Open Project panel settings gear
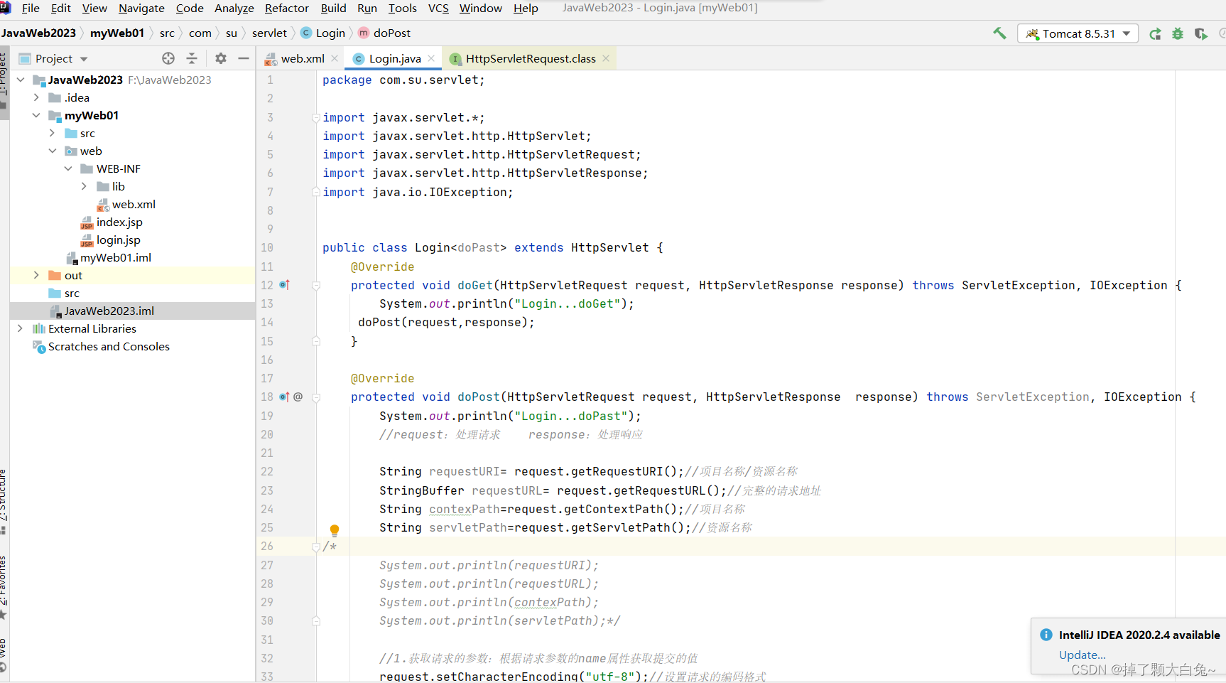1226x683 pixels. (221, 58)
